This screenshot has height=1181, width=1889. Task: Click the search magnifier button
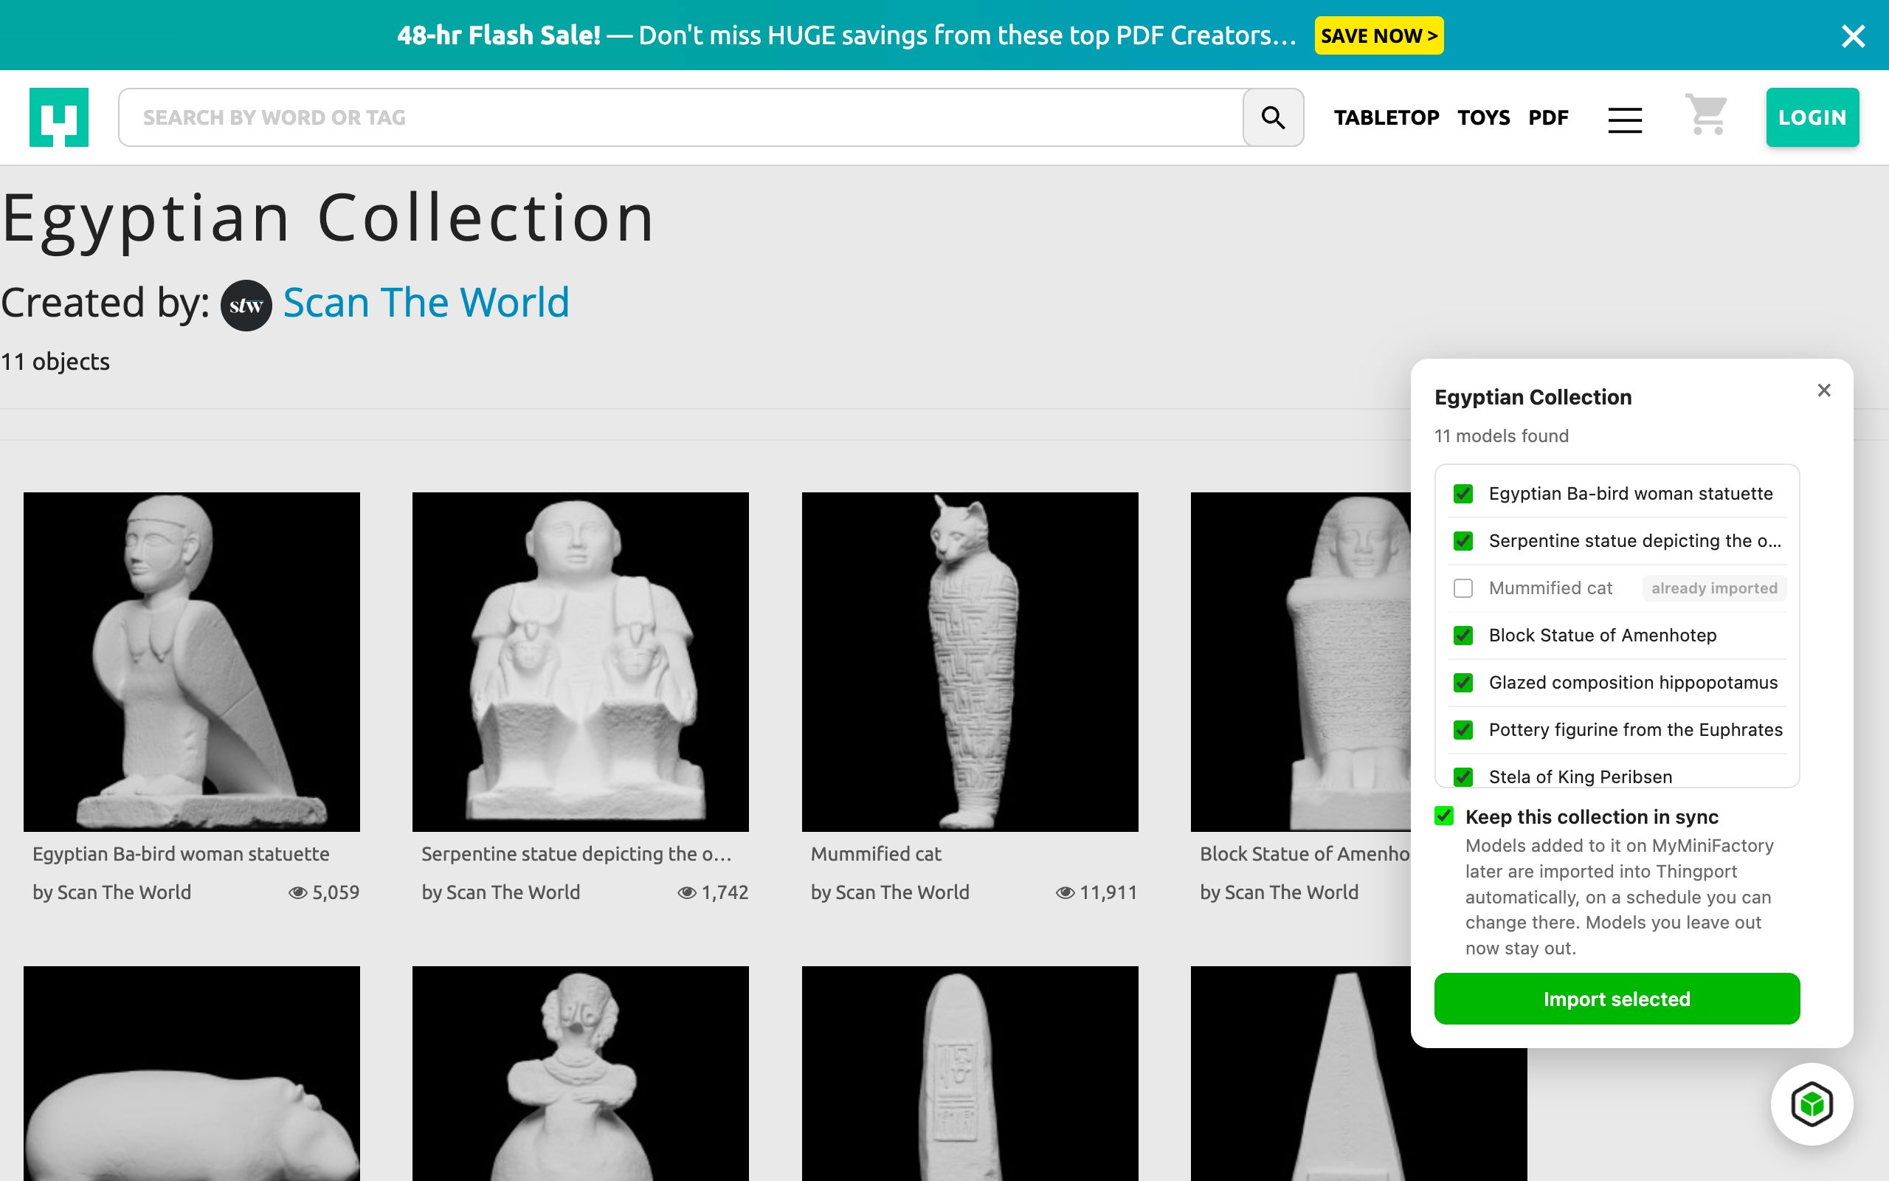(x=1273, y=117)
